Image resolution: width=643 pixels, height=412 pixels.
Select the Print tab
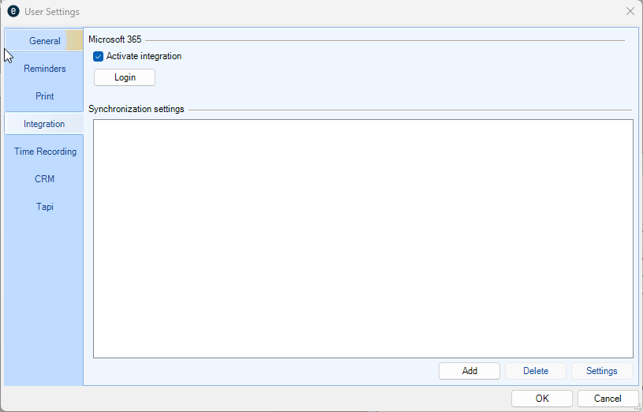click(x=44, y=96)
